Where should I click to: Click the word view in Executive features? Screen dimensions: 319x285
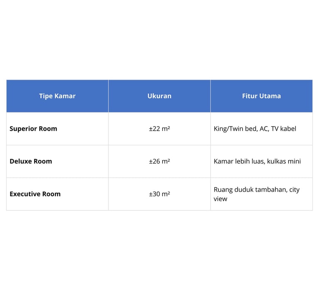click(x=220, y=199)
